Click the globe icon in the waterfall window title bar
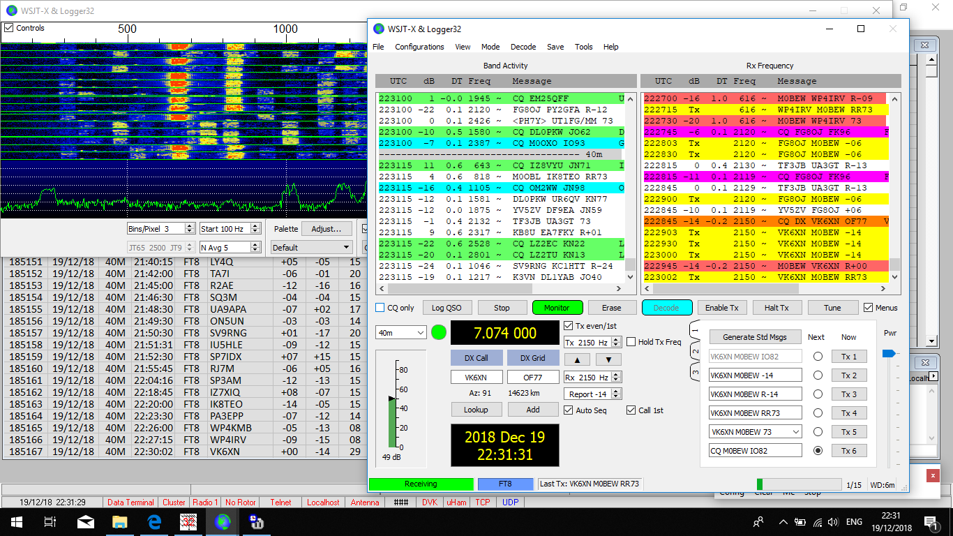This screenshot has width=953, height=536. [x=11, y=10]
